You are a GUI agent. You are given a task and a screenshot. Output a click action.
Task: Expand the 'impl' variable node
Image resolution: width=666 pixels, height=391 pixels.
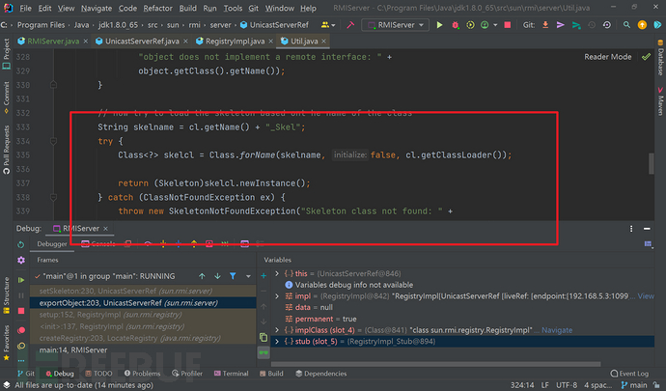[277, 296]
